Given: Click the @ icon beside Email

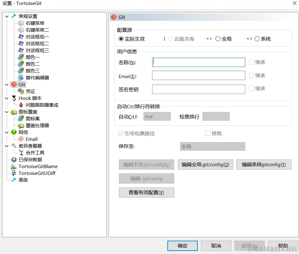Looking at the screenshot, I should [x=21, y=139].
